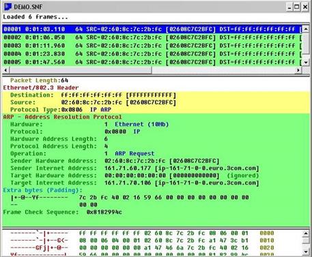312x257 pixels.
Task: Click the Sender Internet Address line
Action: click(x=134, y=168)
